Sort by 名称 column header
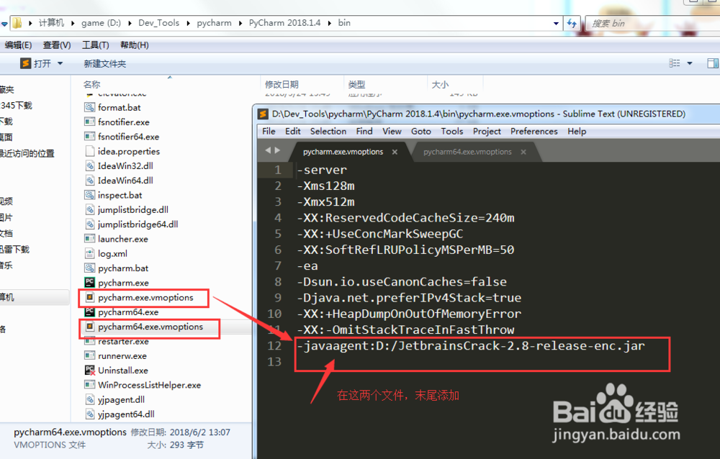Screen dimensions: 720x459 (x=91, y=84)
